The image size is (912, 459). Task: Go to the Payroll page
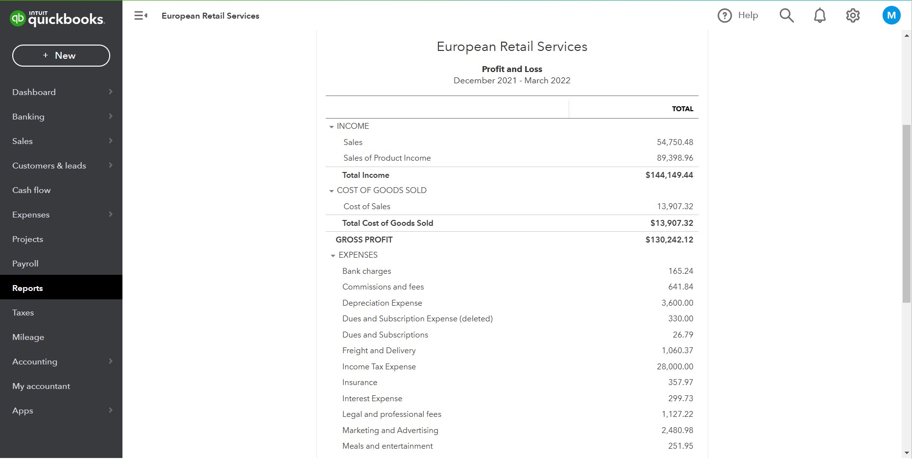(x=25, y=264)
